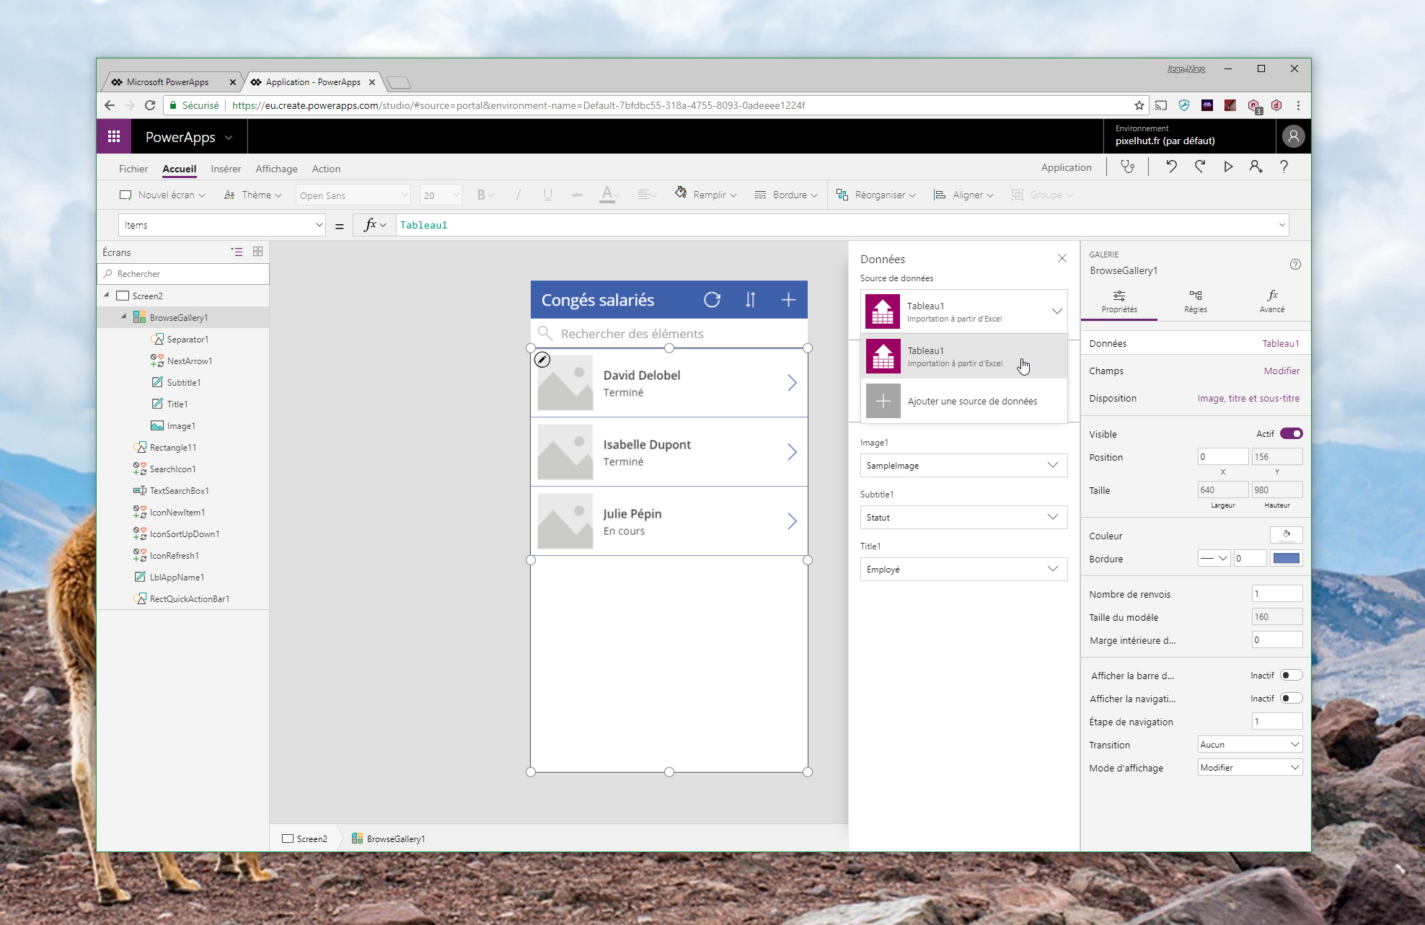Close the Données panel
This screenshot has width=1425, height=925.
click(1062, 258)
